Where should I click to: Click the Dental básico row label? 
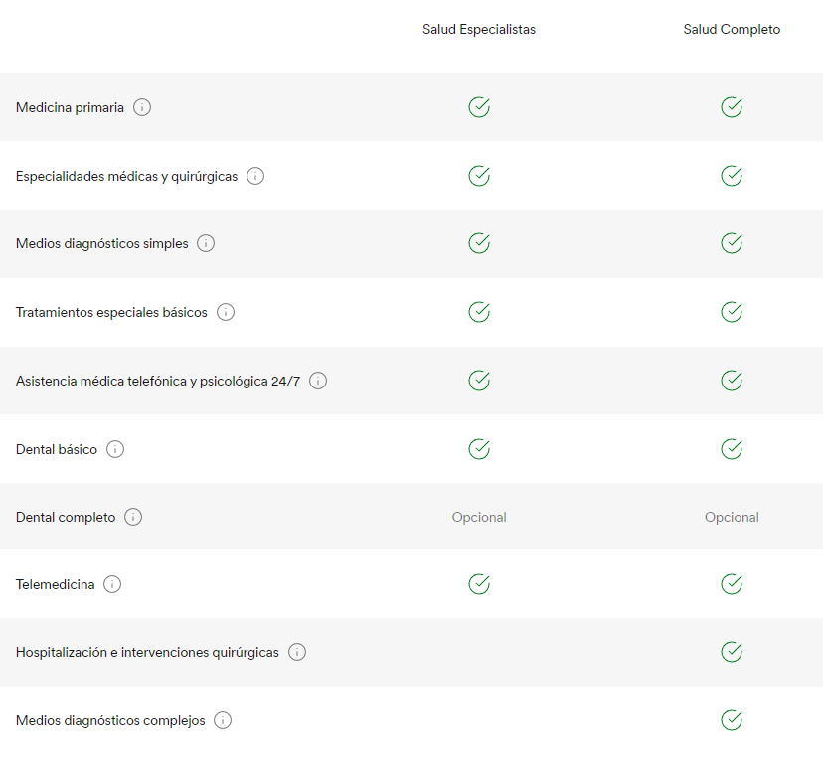pos(57,449)
